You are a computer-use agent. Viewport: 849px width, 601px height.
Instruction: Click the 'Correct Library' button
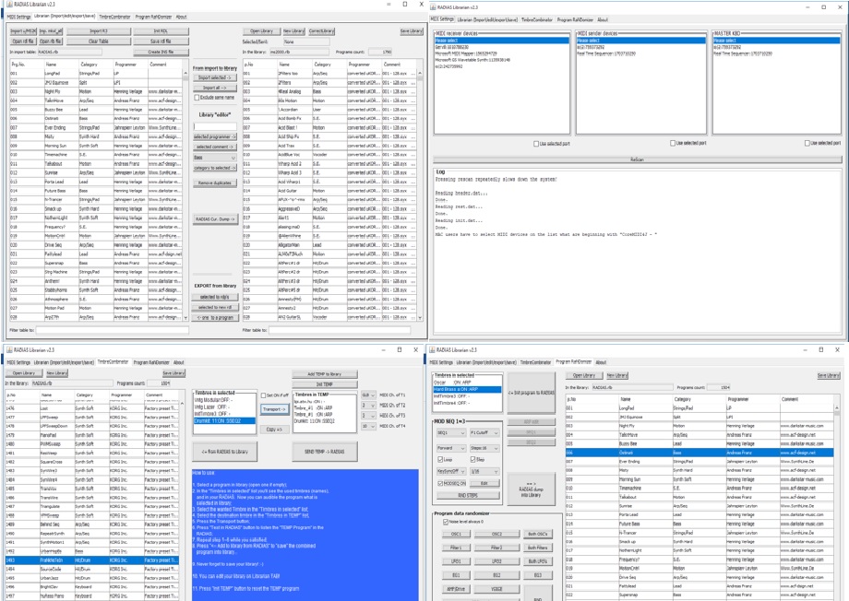pos(322,31)
